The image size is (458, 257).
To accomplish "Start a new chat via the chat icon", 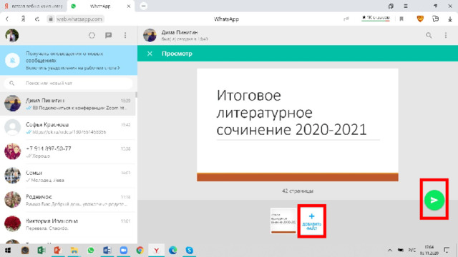I will click(108, 35).
